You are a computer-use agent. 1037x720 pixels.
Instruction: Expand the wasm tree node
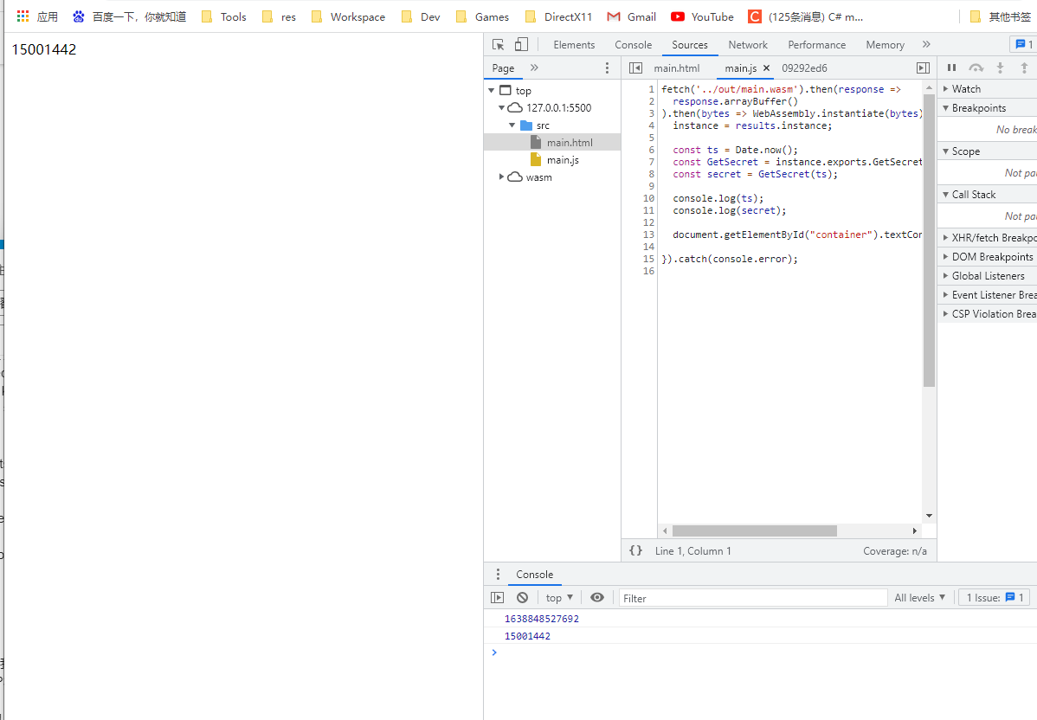(x=502, y=177)
